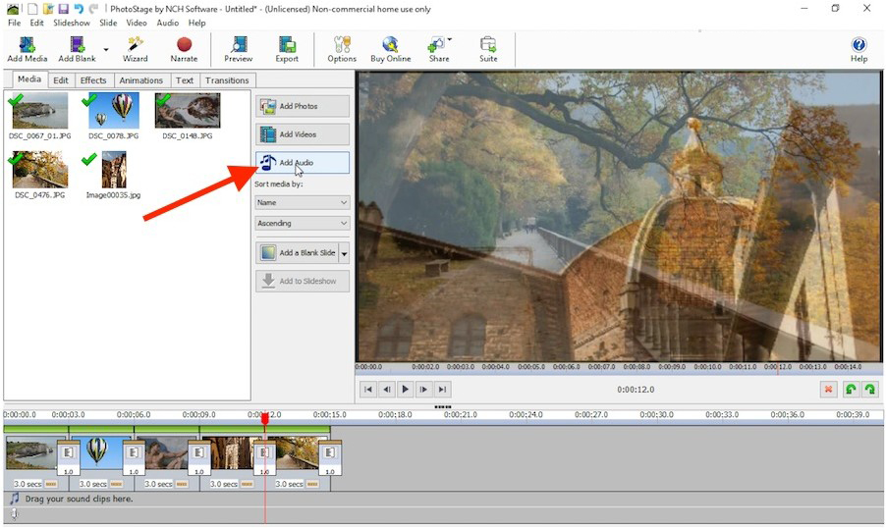Click the Buy Online icon
Image resolution: width=886 pixels, height=528 pixels.
coord(391,49)
